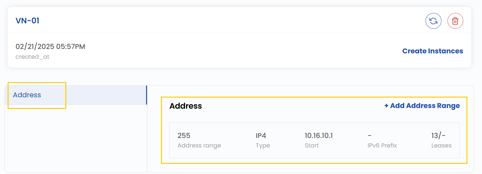482x174 pixels.
Task: Select the 255 address range value
Action: point(184,136)
